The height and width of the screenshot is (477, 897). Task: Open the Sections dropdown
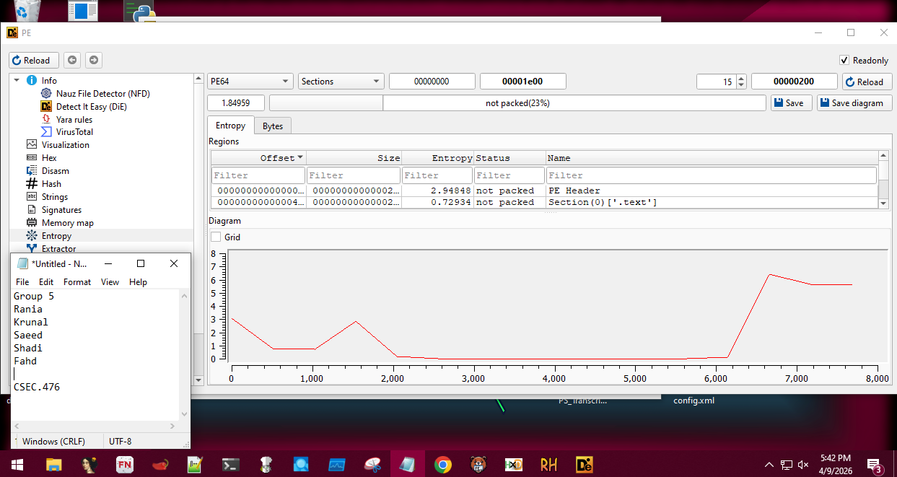341,82
